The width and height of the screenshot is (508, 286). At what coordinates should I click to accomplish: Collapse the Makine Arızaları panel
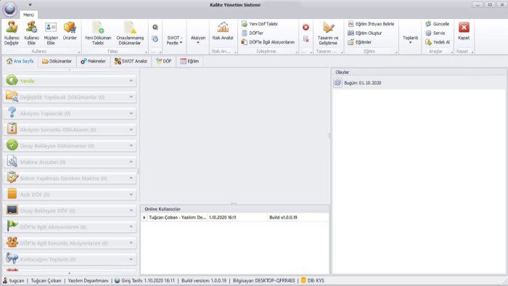click(131, 162)
